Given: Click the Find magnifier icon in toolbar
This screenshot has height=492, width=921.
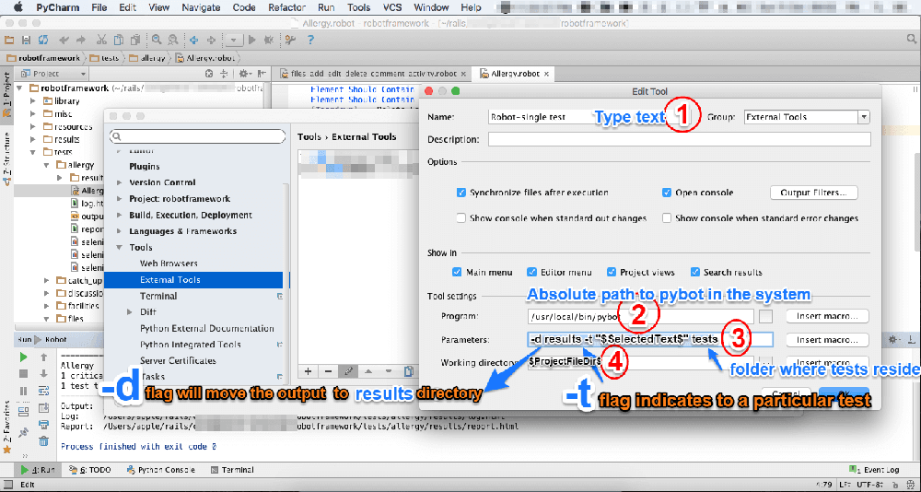Looking at the screenshot, I should (x=157, y=40).
